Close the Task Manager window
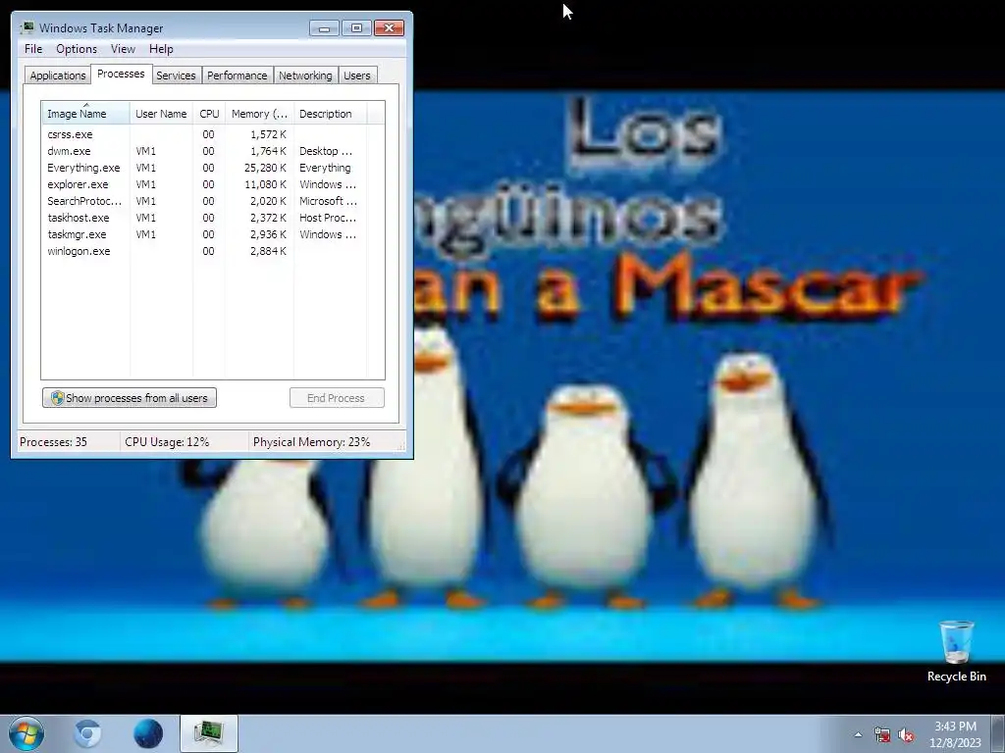The width and height of the screenshot is (1005, 753). pyautogui.click(x=389, y=28)
